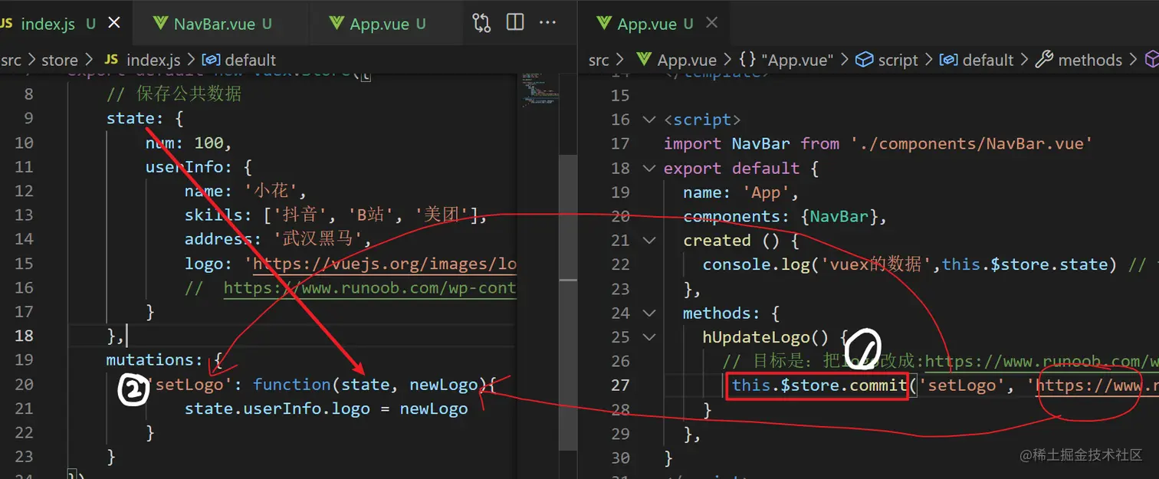Viewport: 1159px width, 479px height.
Task: Click the left editor minimap
Action: [540, 90]
